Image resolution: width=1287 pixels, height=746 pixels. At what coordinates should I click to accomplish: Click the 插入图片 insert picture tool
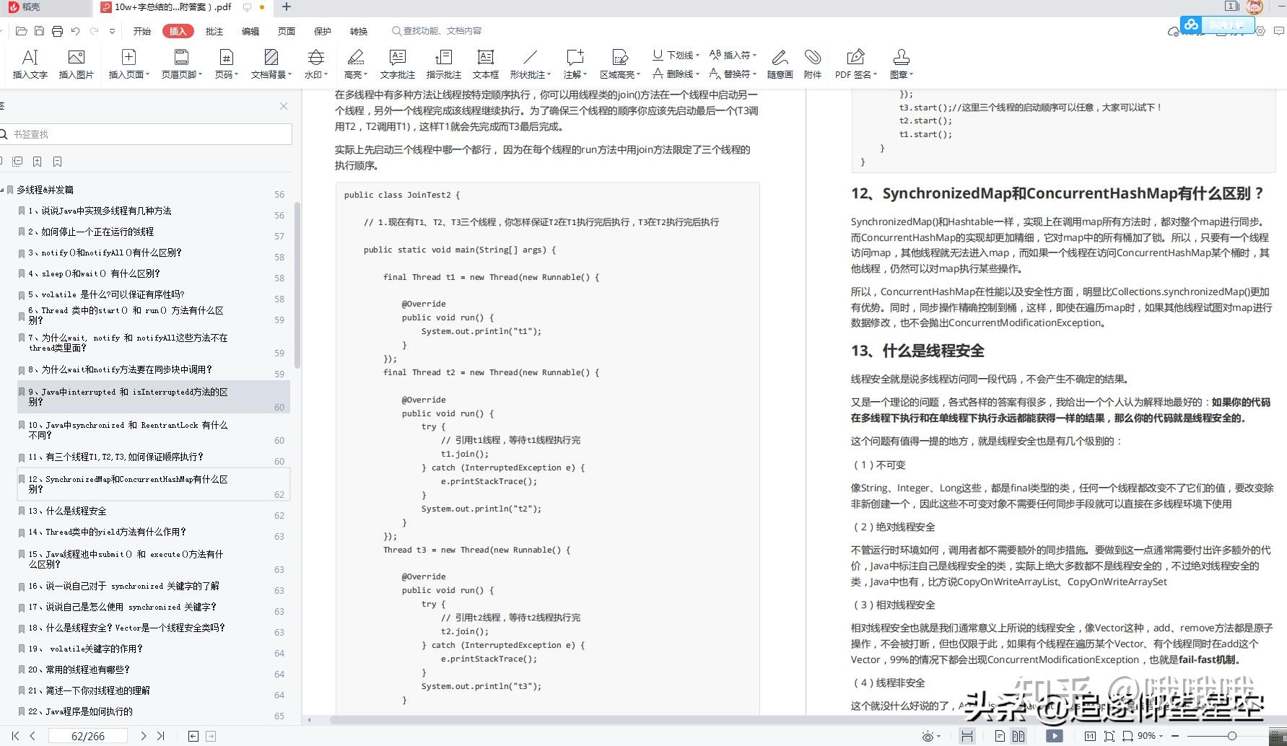[75, 63]
